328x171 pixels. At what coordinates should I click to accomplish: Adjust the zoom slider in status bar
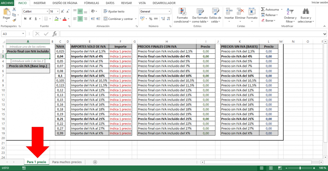[x=300, y=168]
